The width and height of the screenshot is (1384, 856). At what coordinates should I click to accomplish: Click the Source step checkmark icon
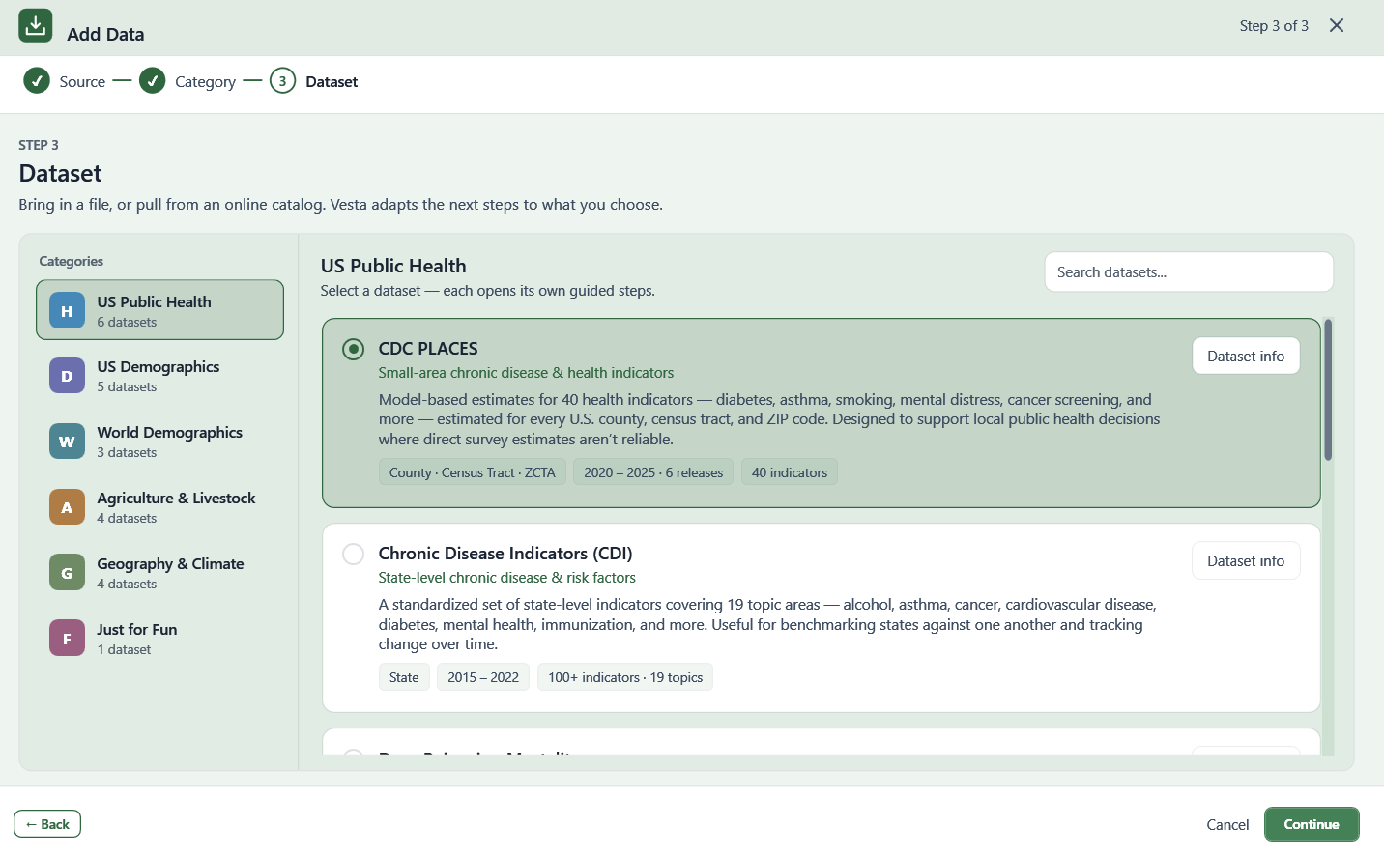point(37,80)
